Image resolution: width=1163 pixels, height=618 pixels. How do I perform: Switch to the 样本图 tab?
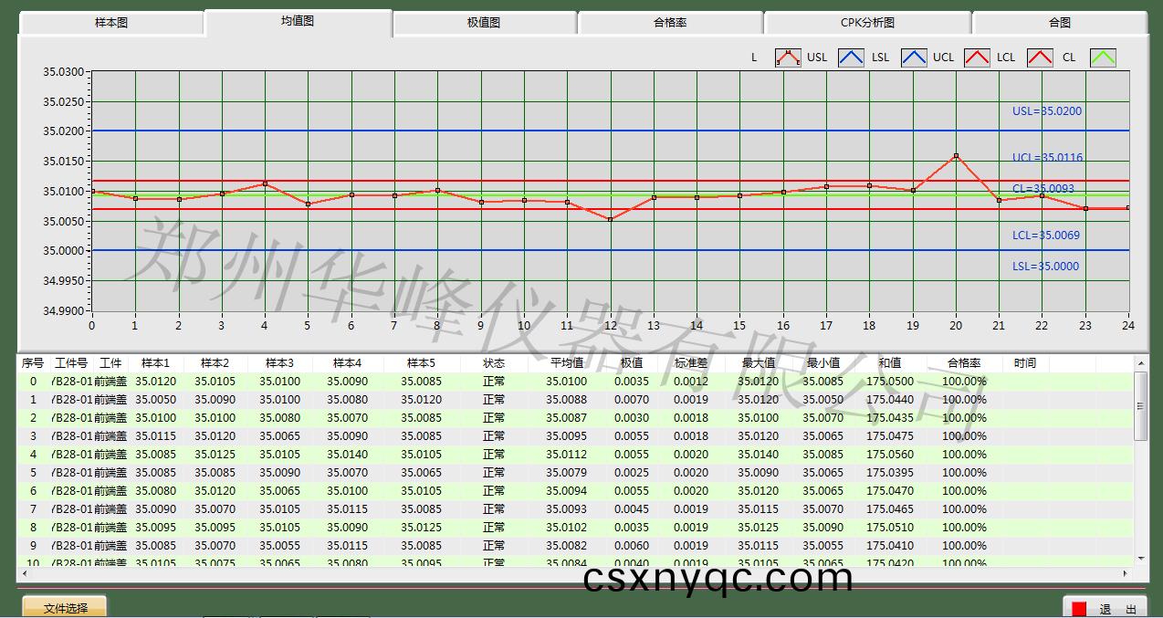coord(111,23)
